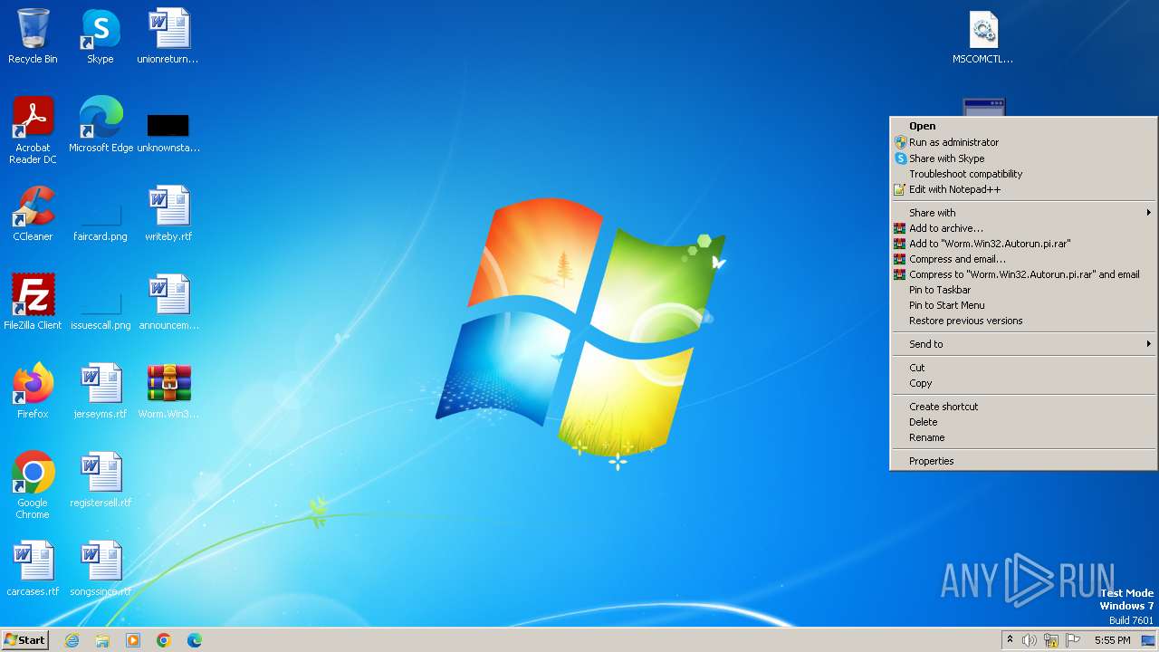Select the Skype desktop shortcut
This screenshot has width=1159, height=652.
[x=100, y=36]
